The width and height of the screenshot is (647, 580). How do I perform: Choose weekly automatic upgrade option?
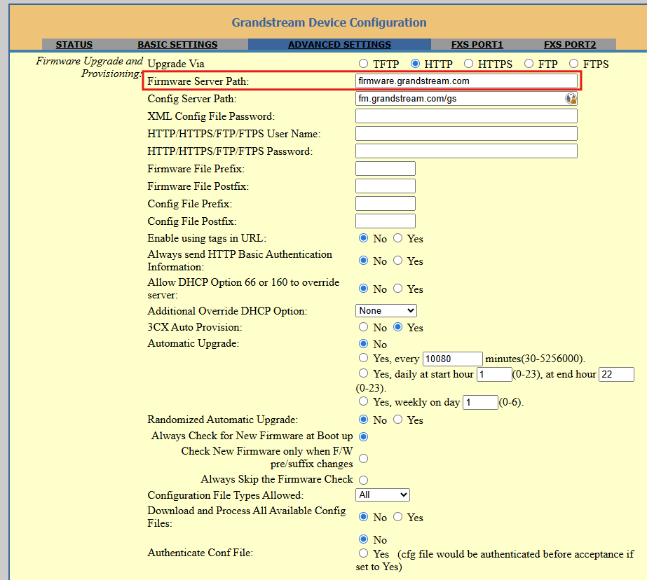point(363,401)
